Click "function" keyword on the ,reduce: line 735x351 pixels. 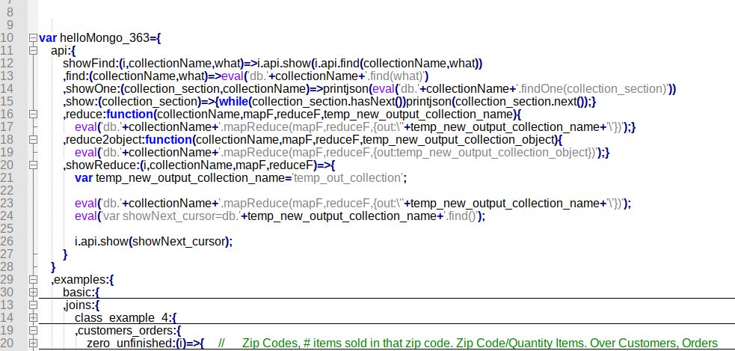(130, 114)
